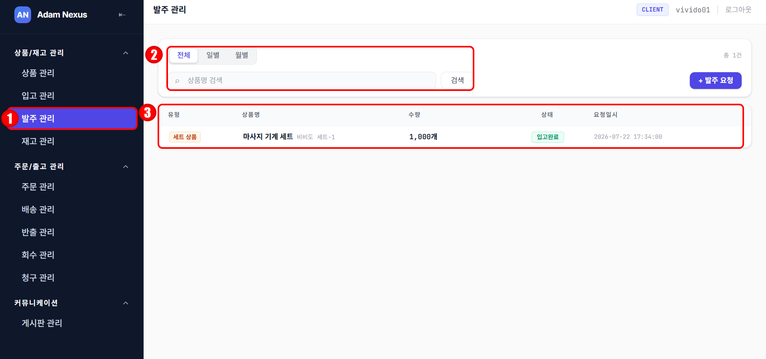The image size is (766, 359).
Task: Click the 수량 column header
Action: click(x=415, y=115)
